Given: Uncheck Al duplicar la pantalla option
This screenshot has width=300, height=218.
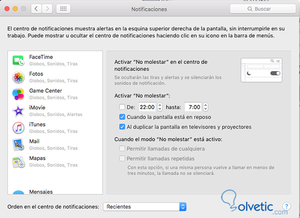Looking at the screenshot, I should (x=122, y=126).
